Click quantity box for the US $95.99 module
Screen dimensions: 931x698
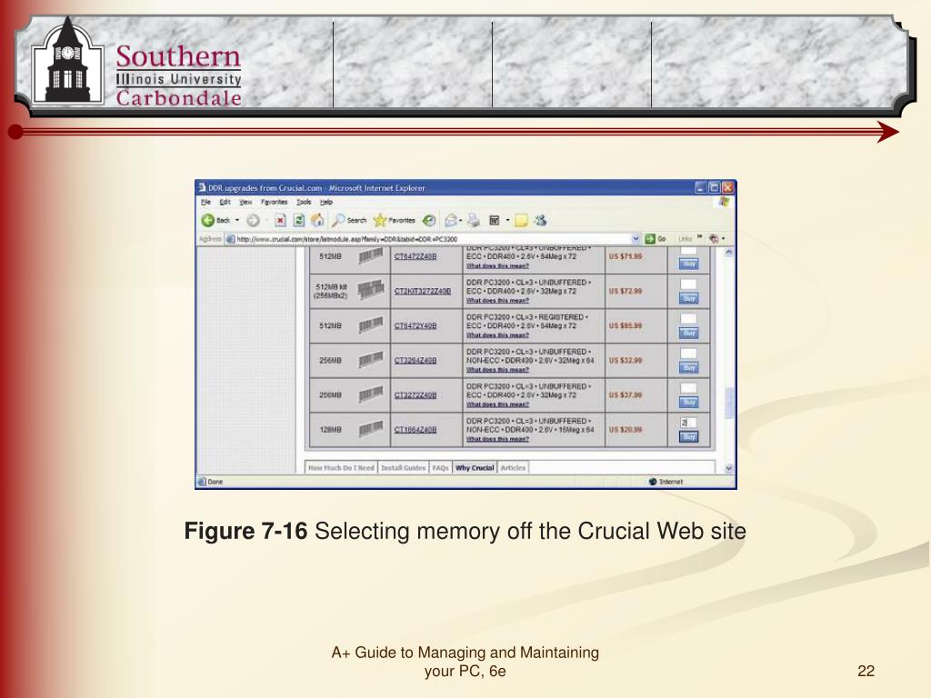688,319
